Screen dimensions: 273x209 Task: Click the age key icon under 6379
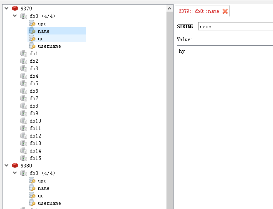tap(32, 23)
